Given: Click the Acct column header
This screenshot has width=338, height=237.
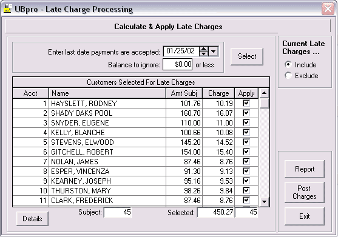Looking at the screenshot, I should (30, 93).
